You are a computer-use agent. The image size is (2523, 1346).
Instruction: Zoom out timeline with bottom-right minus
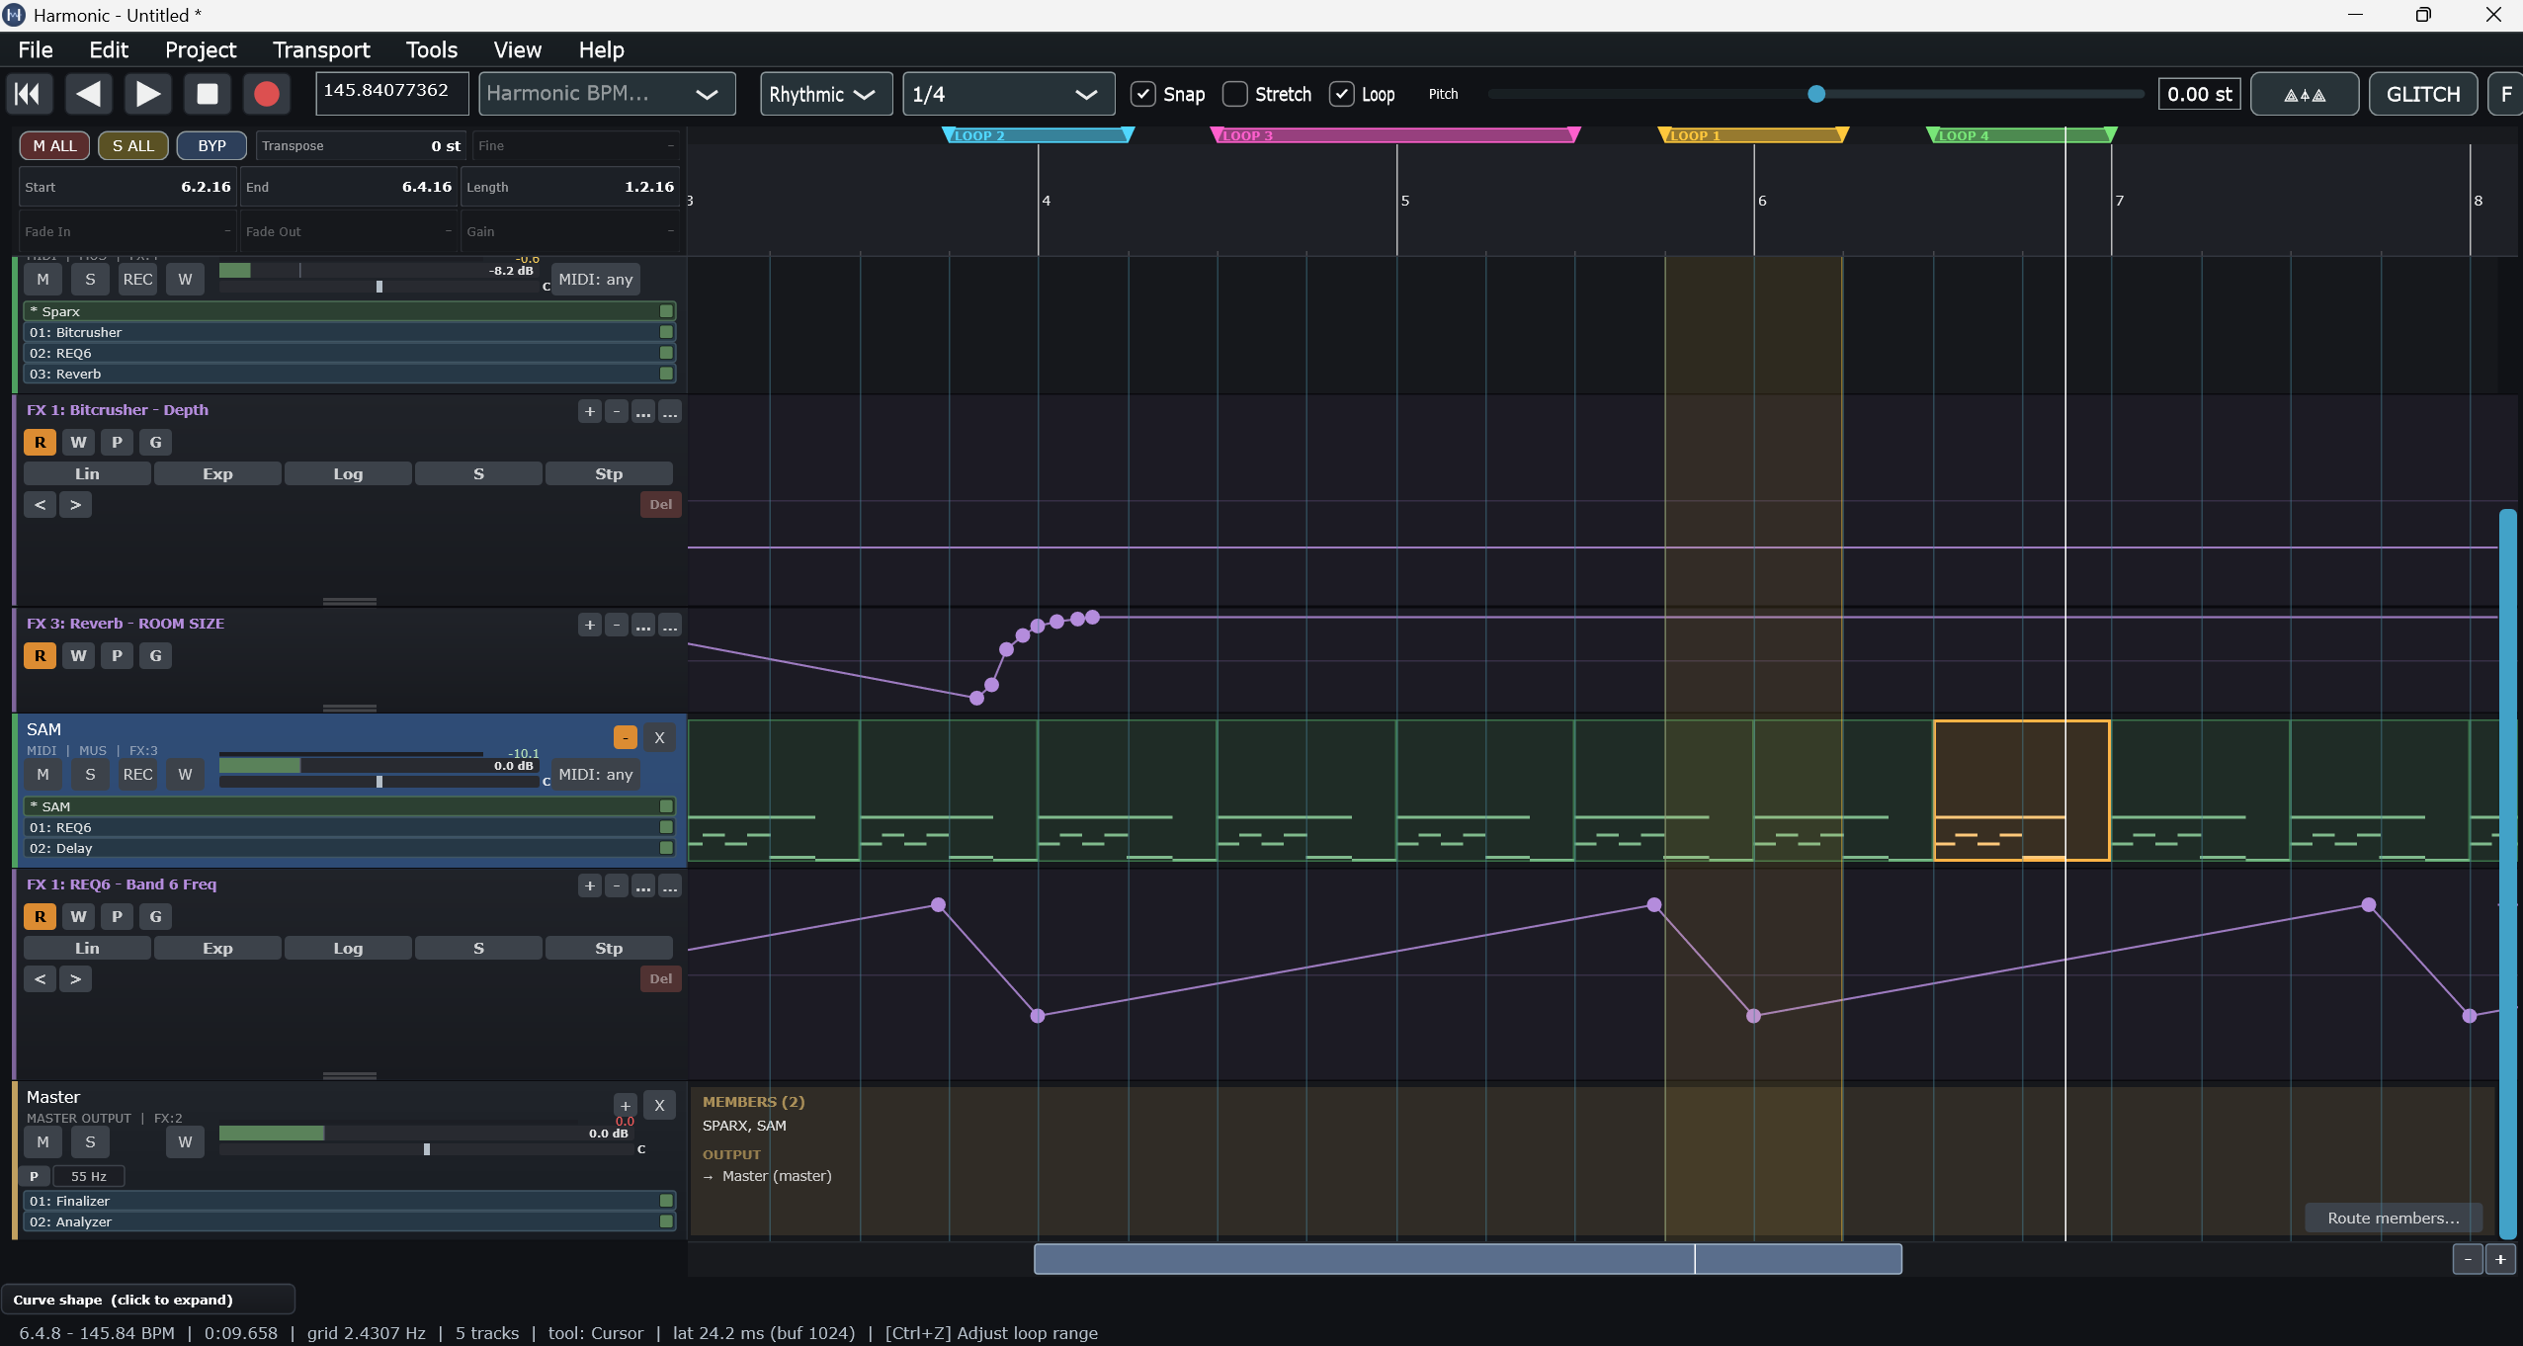point(2468,1259)
